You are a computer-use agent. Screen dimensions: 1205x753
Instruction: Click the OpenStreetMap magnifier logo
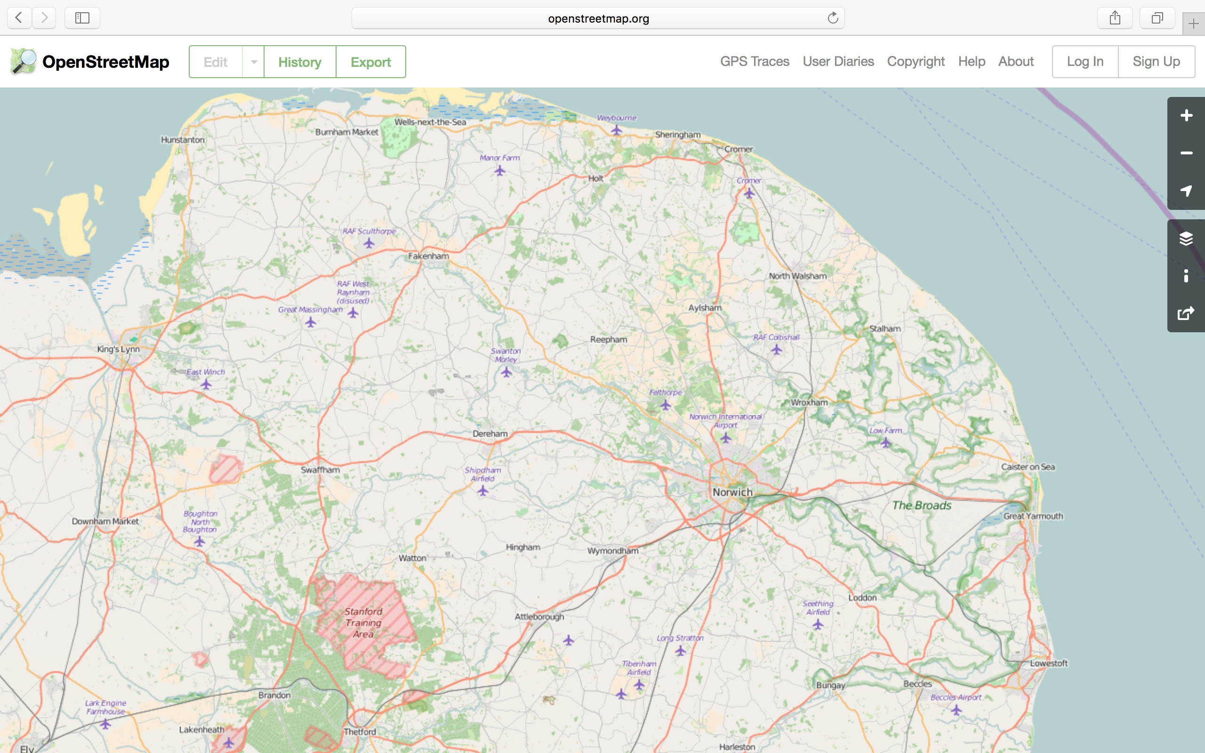[24, 61]
